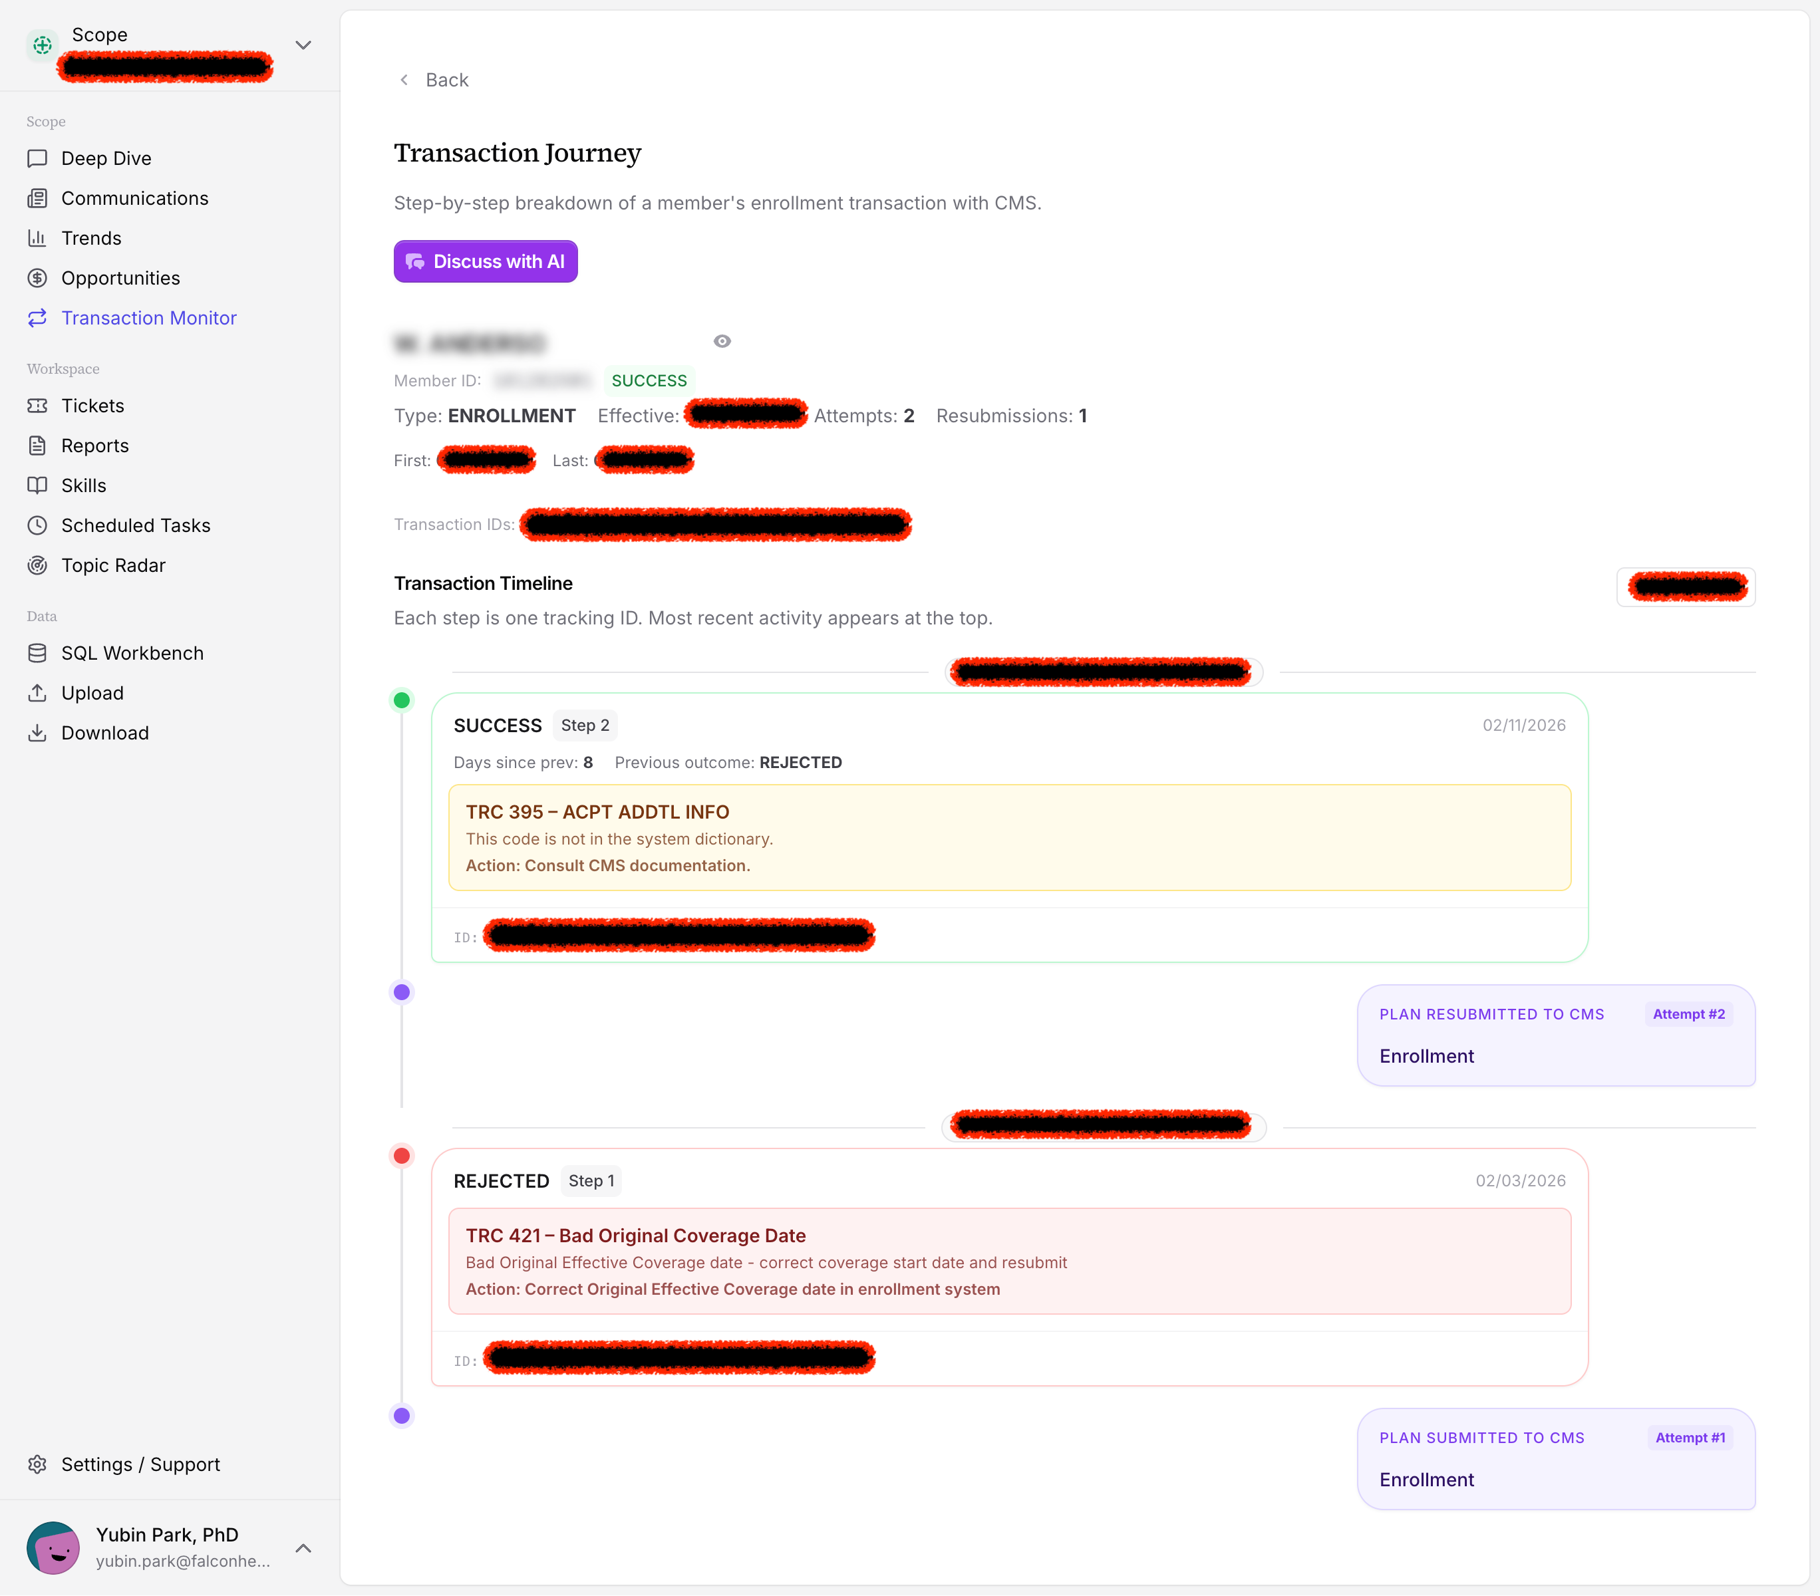Open the Reports menu item
The width and height of the screenshot is (1820, 1596).
tap(94, 446)
